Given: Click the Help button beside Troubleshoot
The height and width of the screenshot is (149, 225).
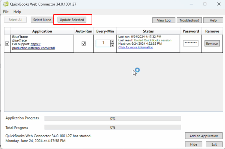Looking at the screenshot, I should [x=213, y=20].
